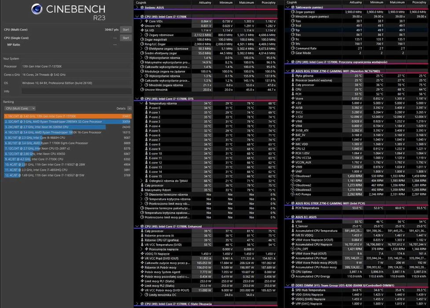Expand the C-State Okupacja group
Screen dimensions: 430x308
click(x=137, y=304)
